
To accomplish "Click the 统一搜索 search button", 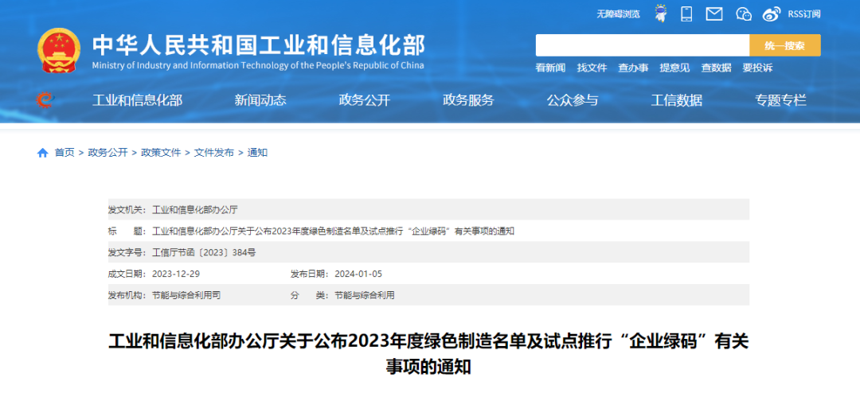I will [785, 45].
